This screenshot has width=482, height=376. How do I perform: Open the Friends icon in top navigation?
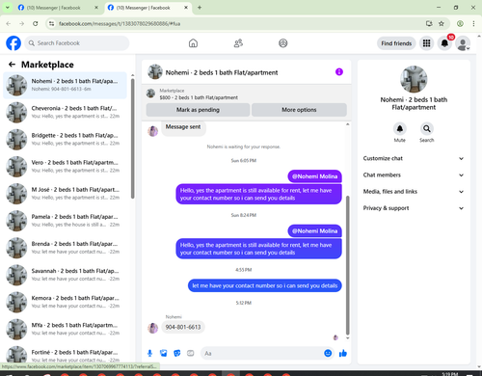click(238, 43)
